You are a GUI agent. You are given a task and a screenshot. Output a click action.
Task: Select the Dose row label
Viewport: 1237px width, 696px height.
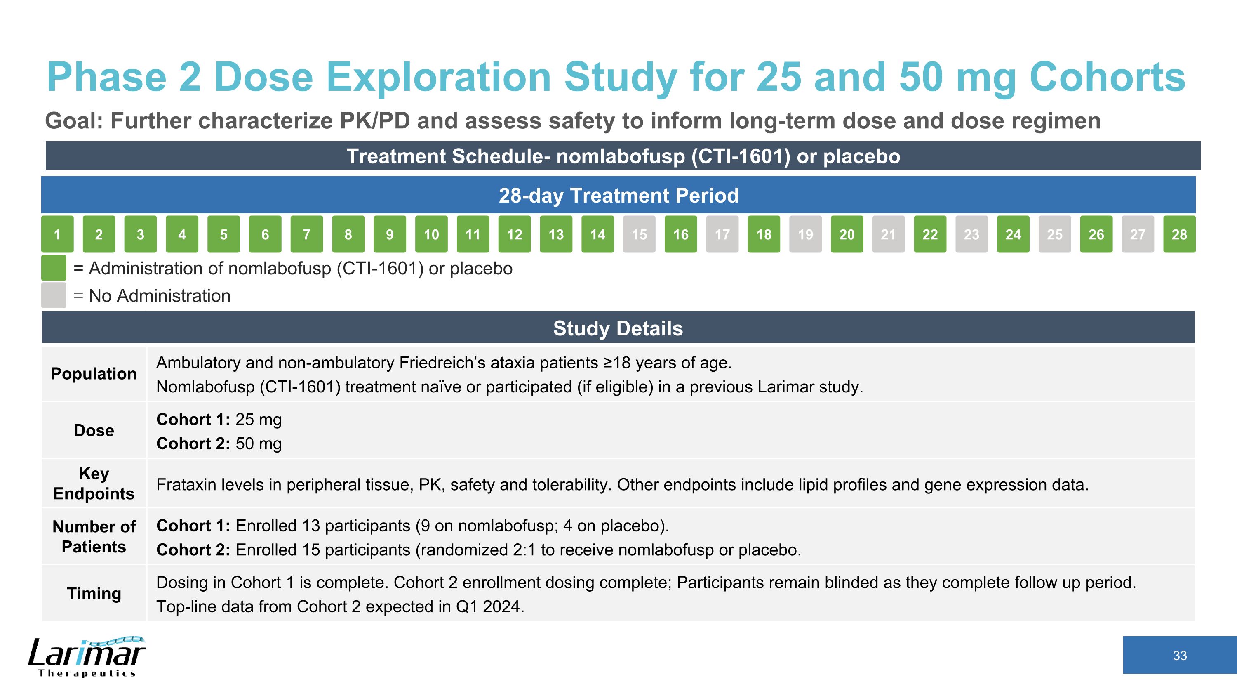tap(94, 430)
